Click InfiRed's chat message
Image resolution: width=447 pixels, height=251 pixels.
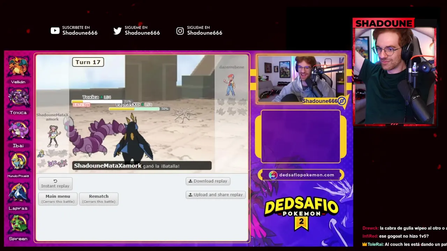(x=396, y=236)
